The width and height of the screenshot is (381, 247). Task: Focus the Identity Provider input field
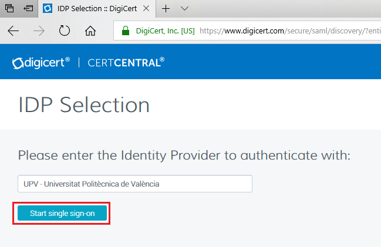coord(134,184)
